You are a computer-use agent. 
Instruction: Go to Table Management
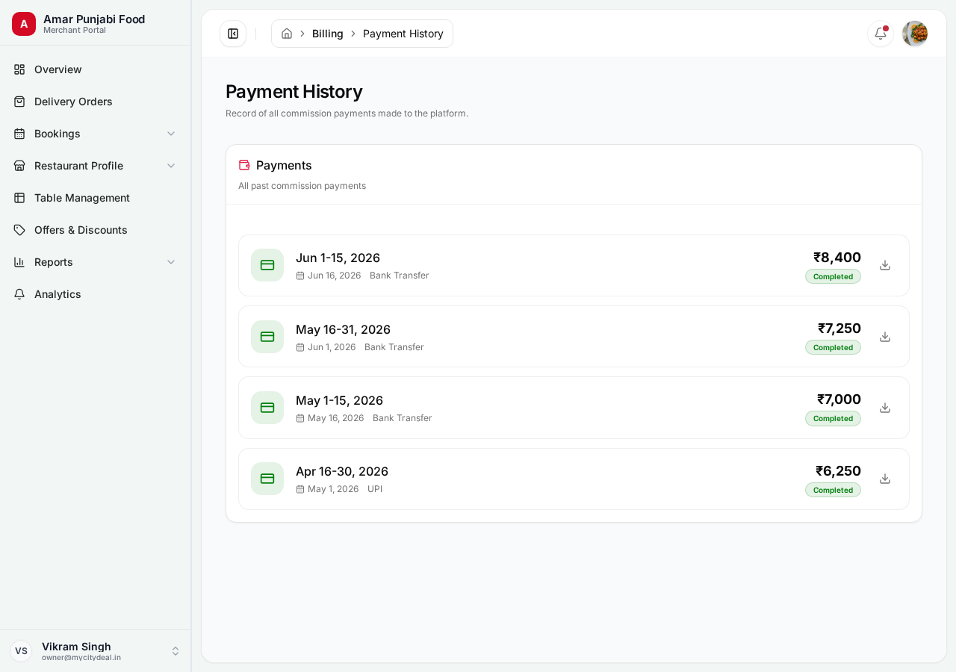coord(96,198)
